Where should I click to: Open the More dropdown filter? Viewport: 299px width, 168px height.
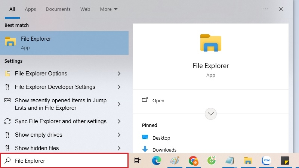click(109, 9)
